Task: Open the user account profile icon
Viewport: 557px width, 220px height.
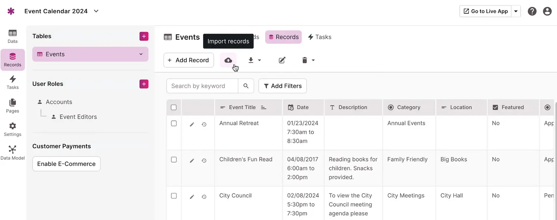Action: (x=547, y=11)
